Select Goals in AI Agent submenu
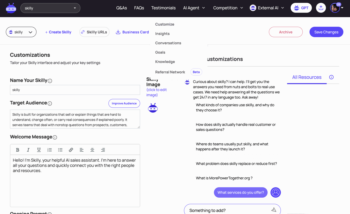The image size is (350, 214). point(160,52)
